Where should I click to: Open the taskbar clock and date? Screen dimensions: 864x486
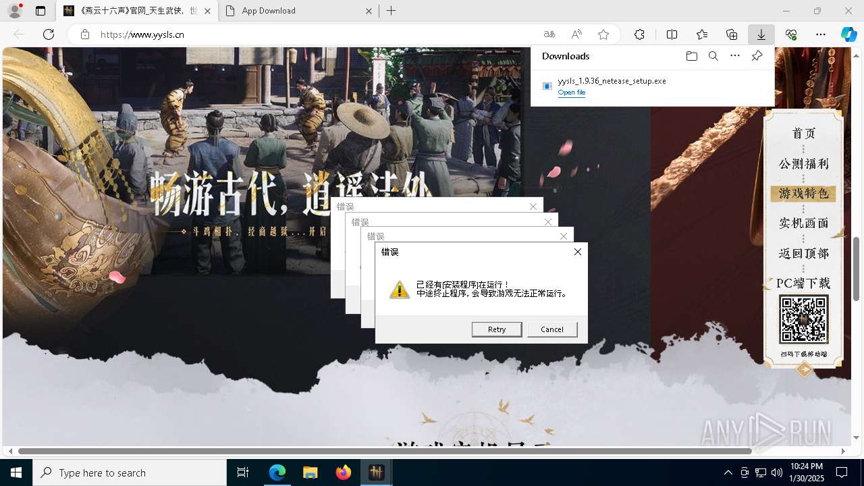click(806, 473)
